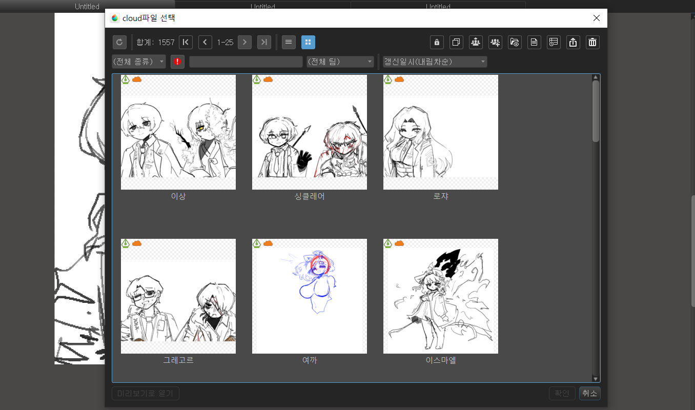This screenshot has height=410, width=695.
Task: Toggle the red exclamation alert filter
Action: tap(177, 61)
